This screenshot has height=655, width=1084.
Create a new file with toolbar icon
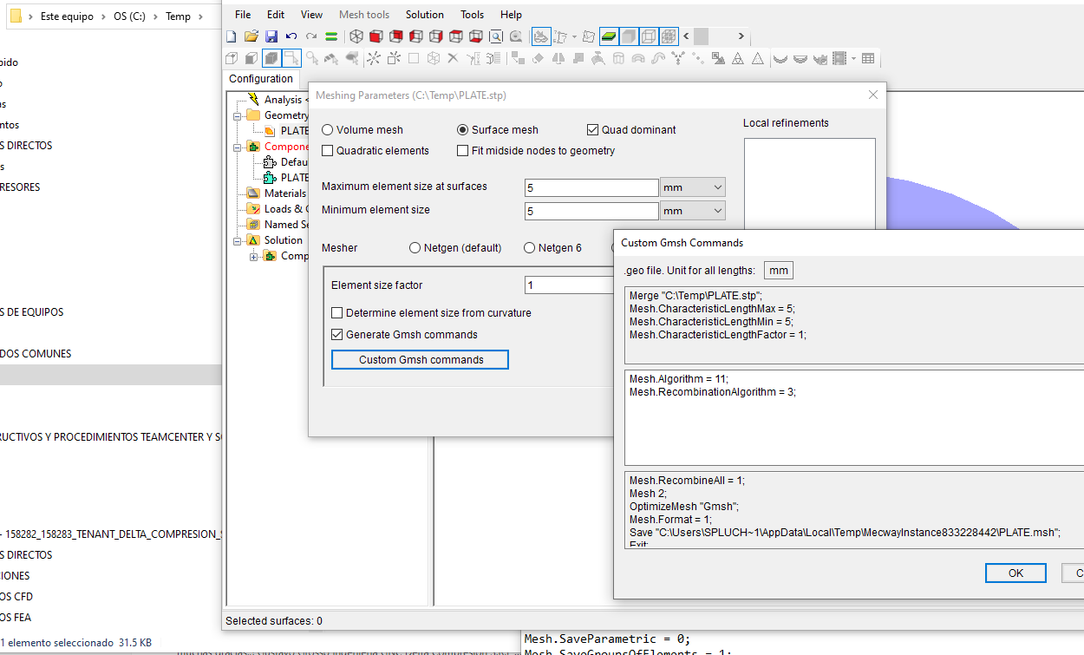231,36
